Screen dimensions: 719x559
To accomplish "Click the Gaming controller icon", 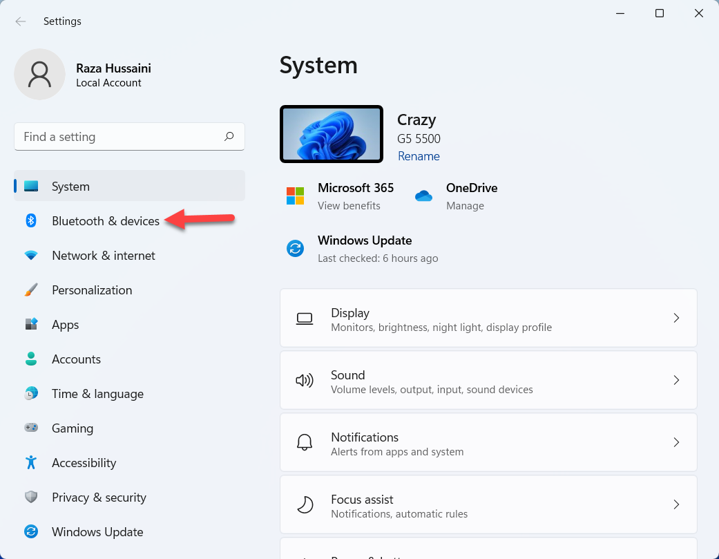I will pos(31,428).
